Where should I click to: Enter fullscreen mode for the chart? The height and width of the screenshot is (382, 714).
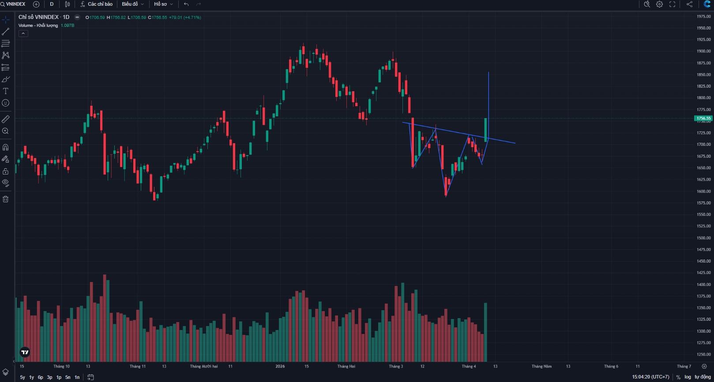click(672, 4)
